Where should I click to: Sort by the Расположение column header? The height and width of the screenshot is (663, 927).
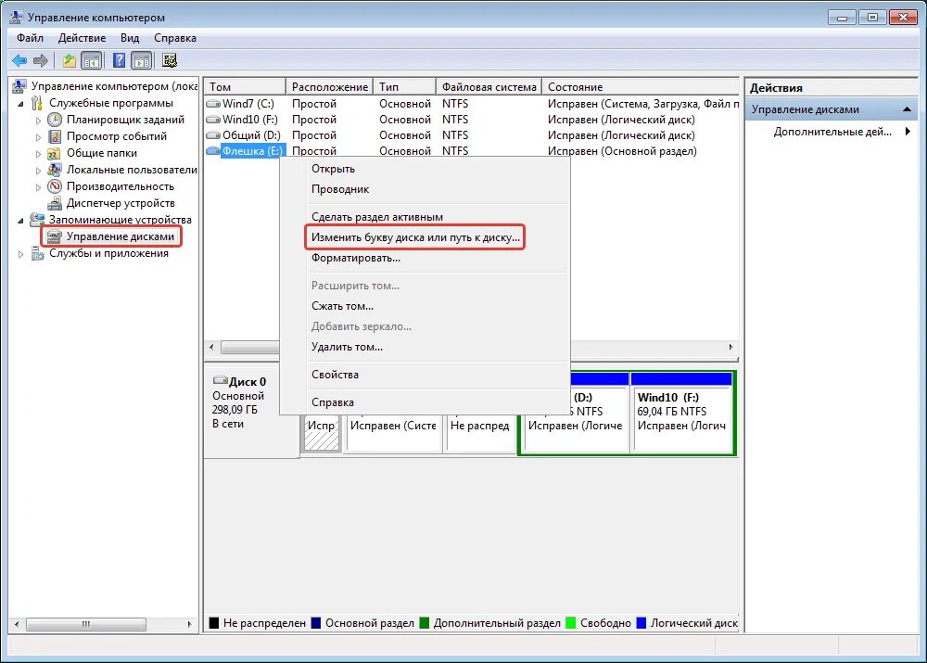point(329,87)
